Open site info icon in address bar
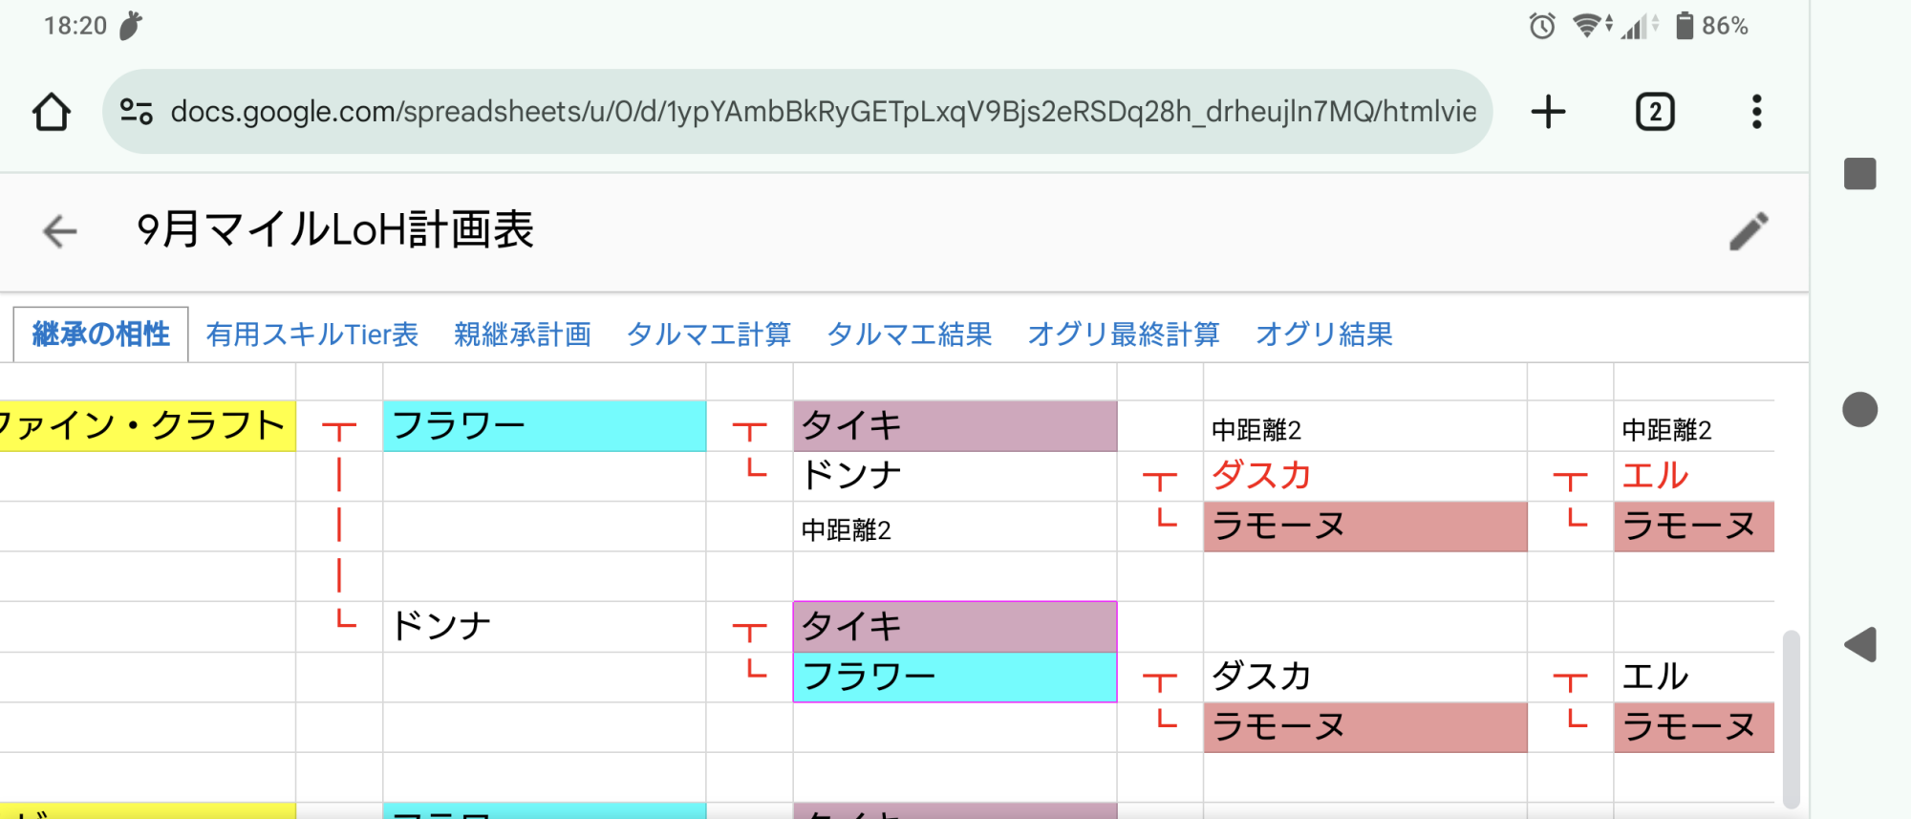 (137, 112)
